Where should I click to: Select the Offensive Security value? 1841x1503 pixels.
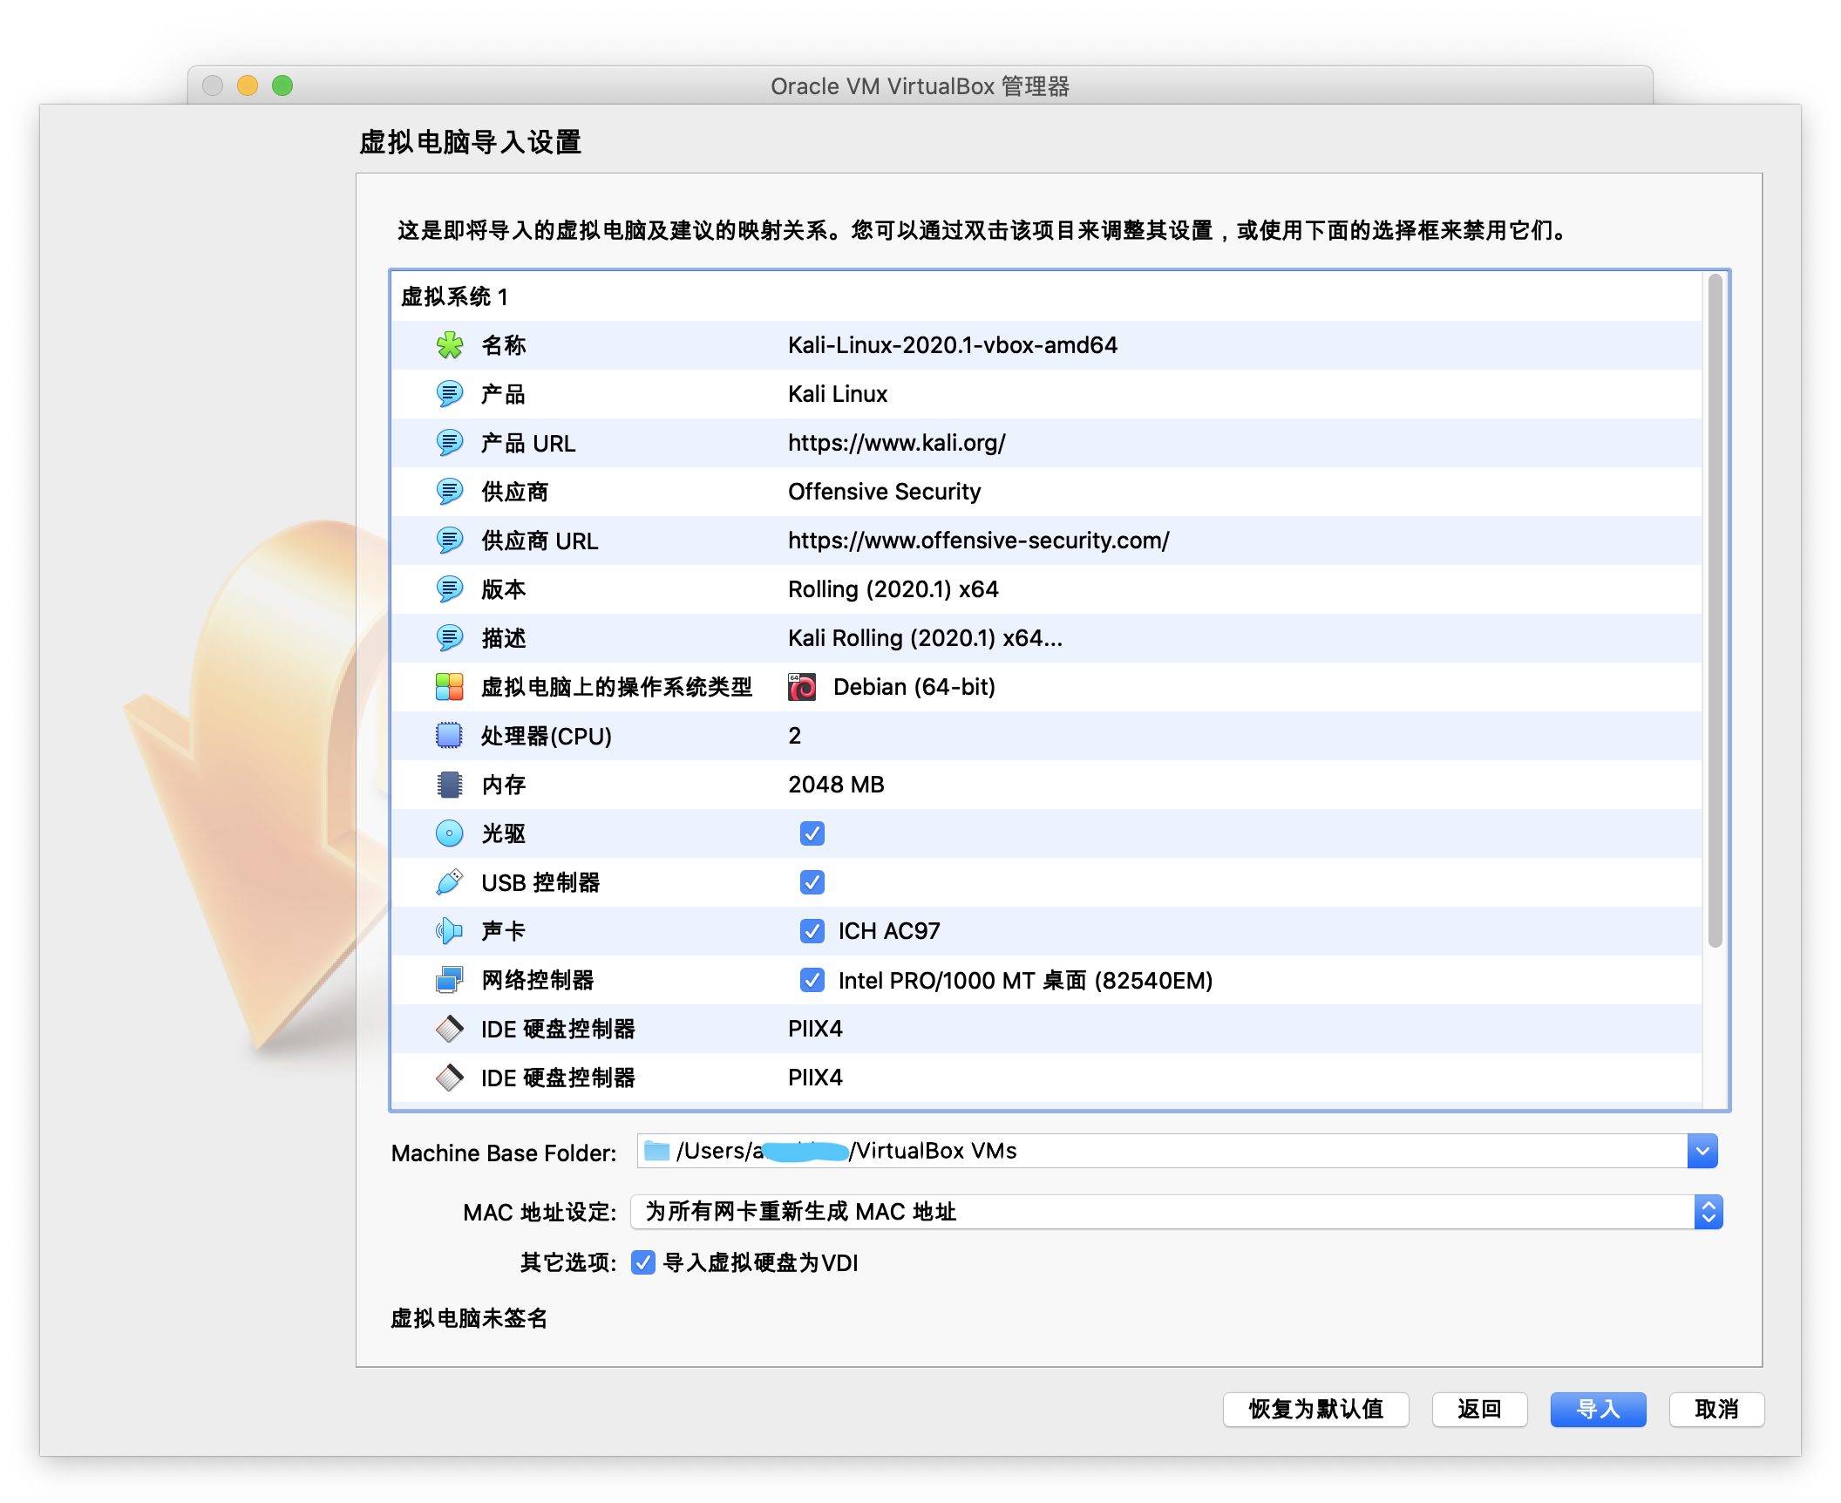pyautogui.click(x=885, y=492)
